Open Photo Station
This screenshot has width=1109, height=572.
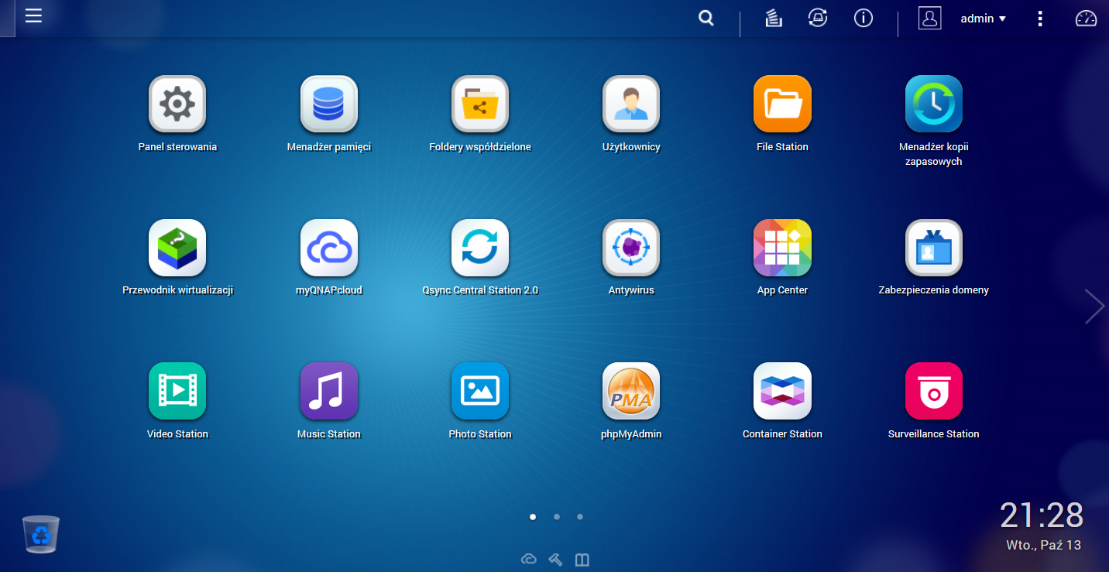coord(480,391)
